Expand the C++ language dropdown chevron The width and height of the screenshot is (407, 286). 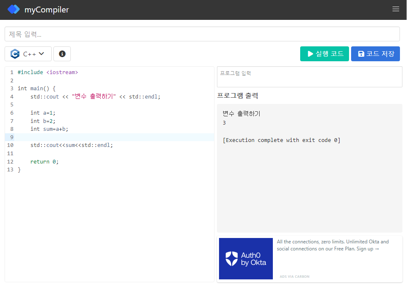tap(41, 54)
